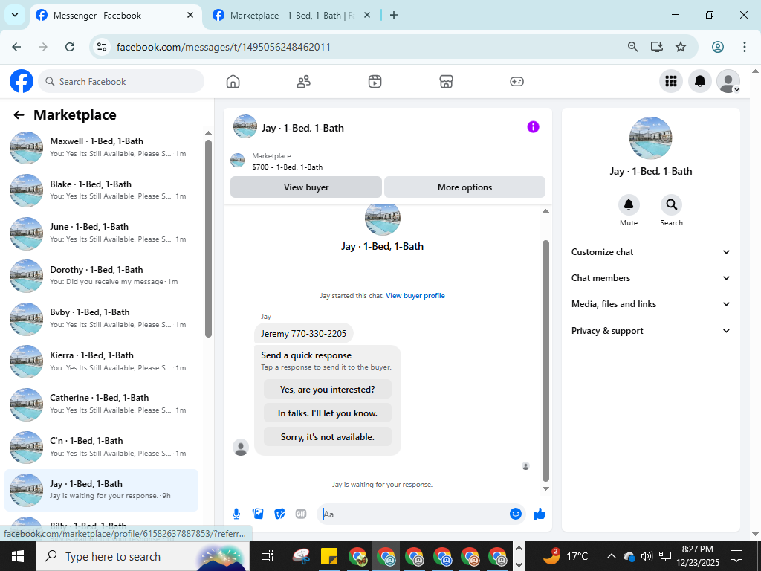Attach a photo with the image icon

(x=258, y=514)
